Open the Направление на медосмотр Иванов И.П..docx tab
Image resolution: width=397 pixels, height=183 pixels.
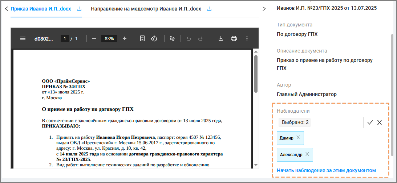146,9
